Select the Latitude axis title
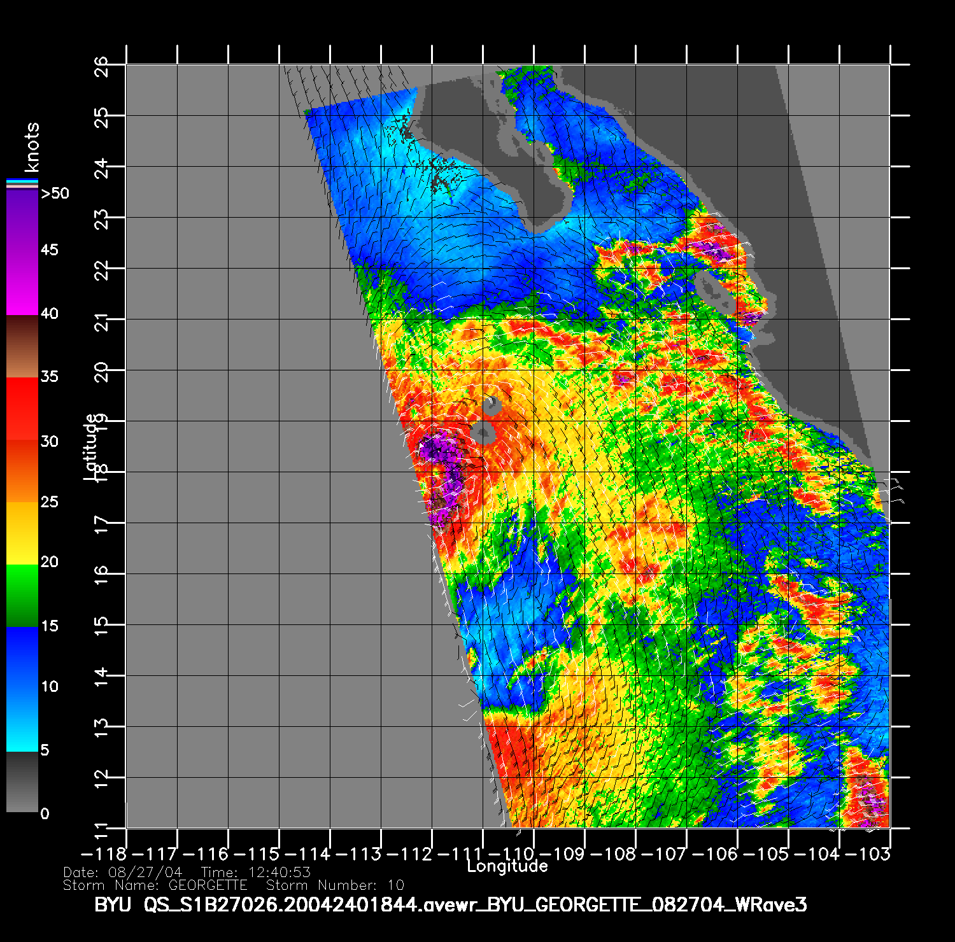 [91, 446]
